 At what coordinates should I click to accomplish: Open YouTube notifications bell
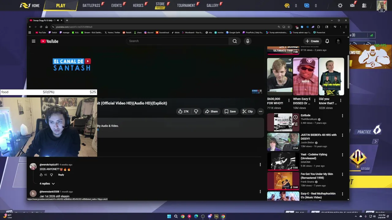point(327,41)
